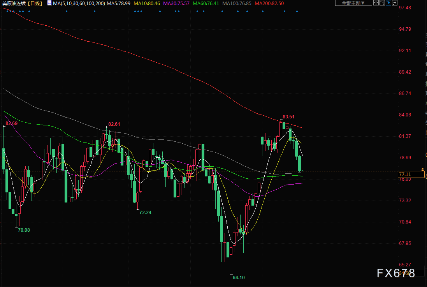Select the magenta MA30:75.57 legend entry

pos(176,3)
